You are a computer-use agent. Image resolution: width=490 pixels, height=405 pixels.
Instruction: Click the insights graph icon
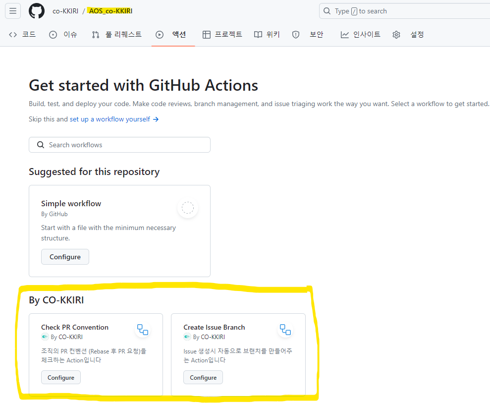click(345, 34)
